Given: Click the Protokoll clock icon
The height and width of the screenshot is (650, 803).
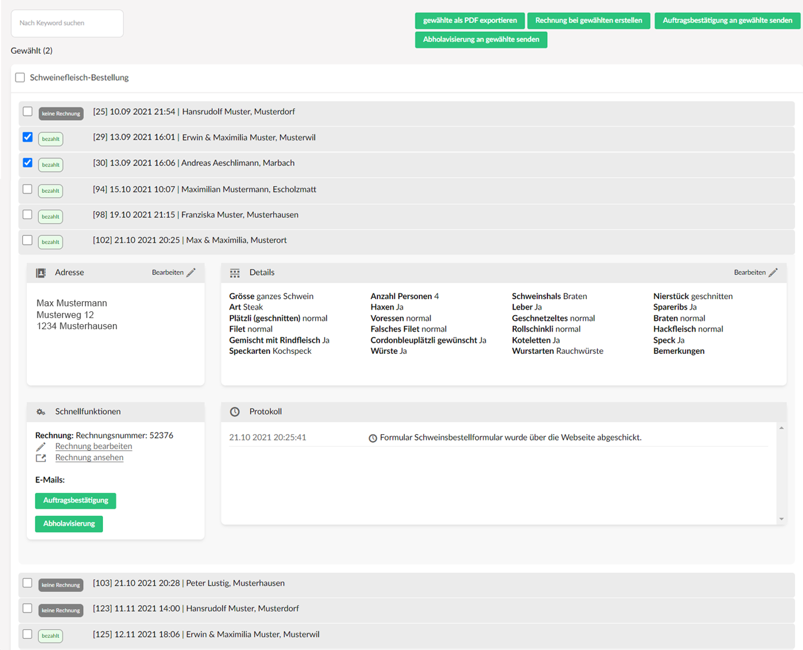Looking at the screenshot, I should tap(235, 412).
